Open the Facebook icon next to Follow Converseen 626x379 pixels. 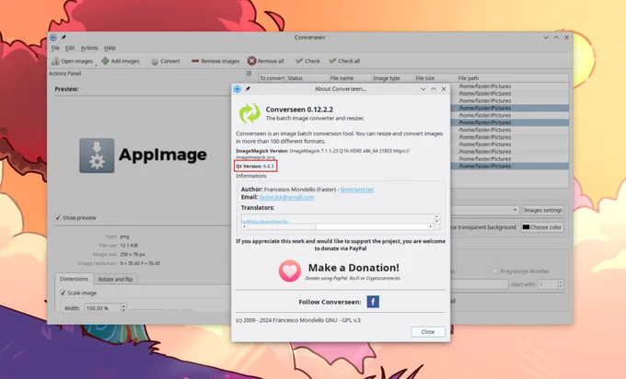click(373, 302)
